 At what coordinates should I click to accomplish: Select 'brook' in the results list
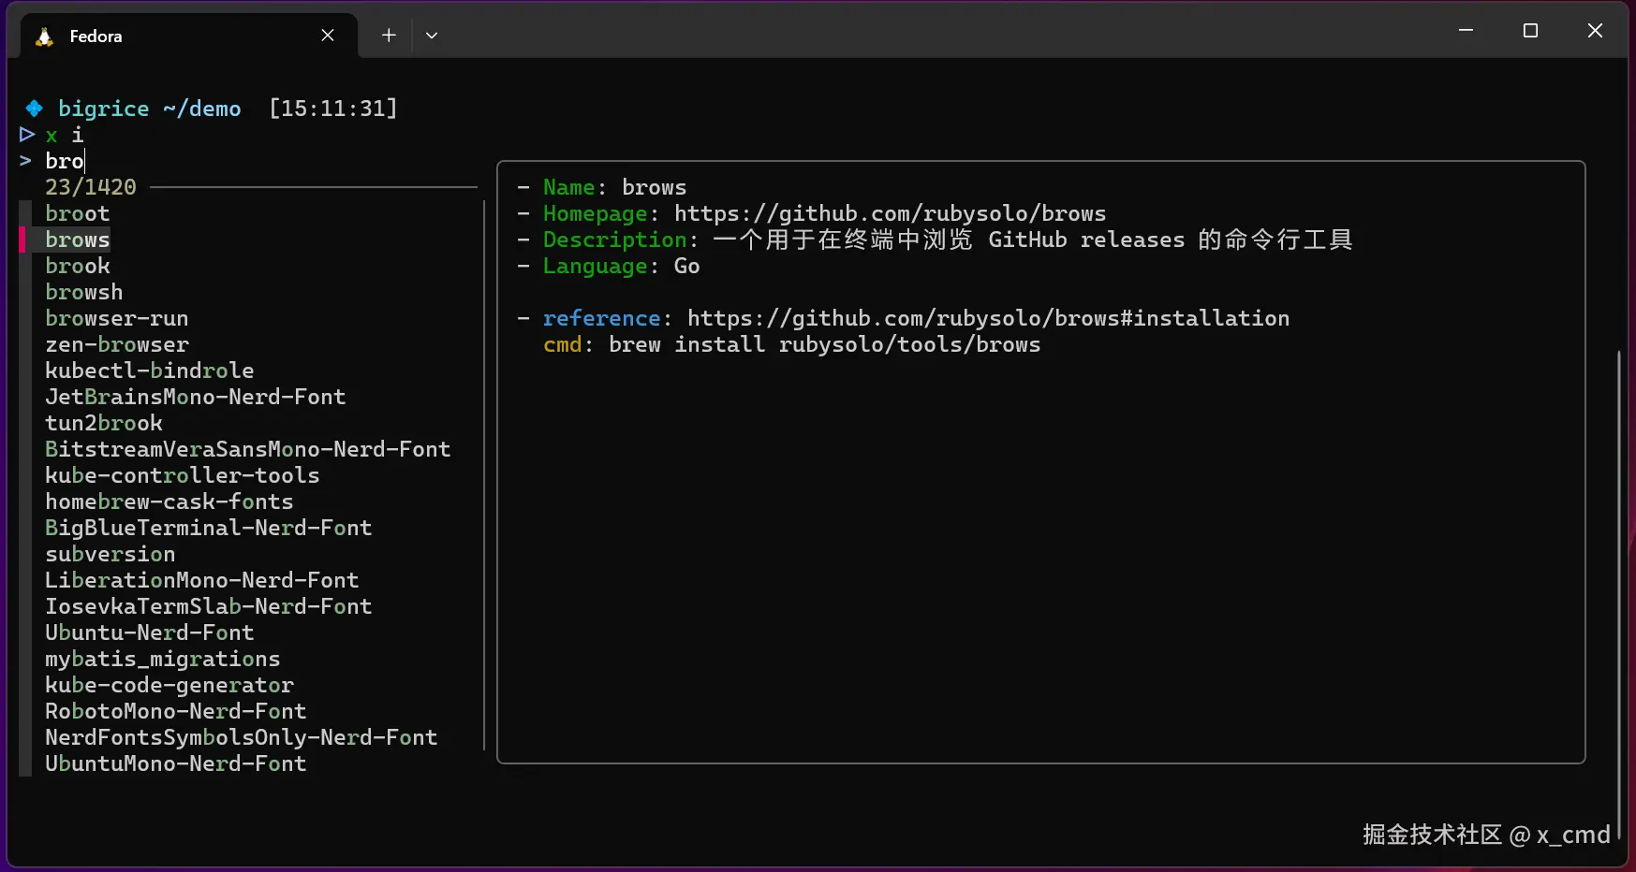tap(78, 266)
